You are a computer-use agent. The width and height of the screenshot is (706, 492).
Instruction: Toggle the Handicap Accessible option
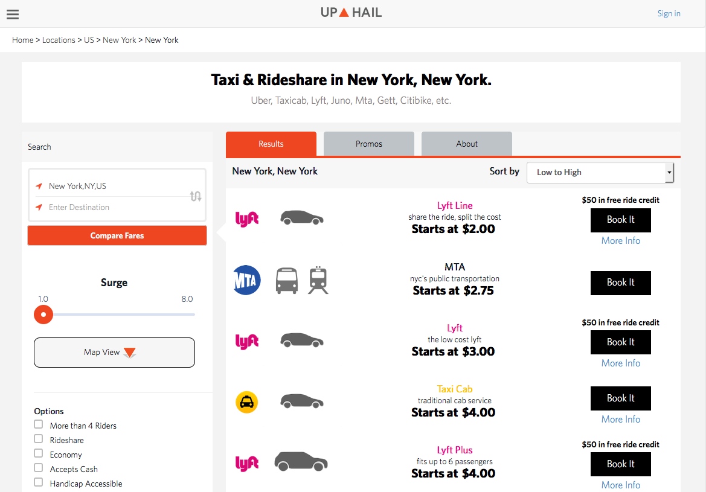pos(38,482)
